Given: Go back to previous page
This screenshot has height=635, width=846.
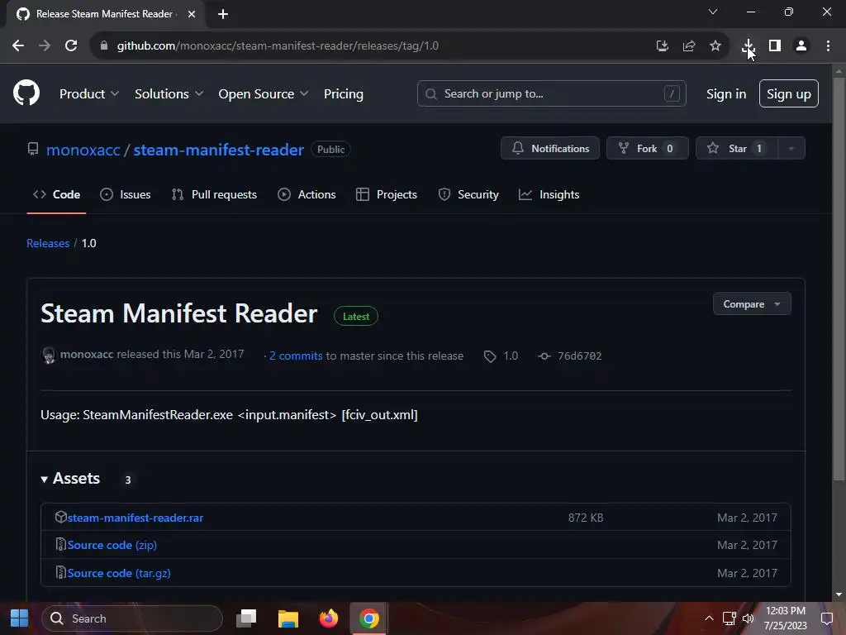Looking at the screenshot, I should (18, 46).
